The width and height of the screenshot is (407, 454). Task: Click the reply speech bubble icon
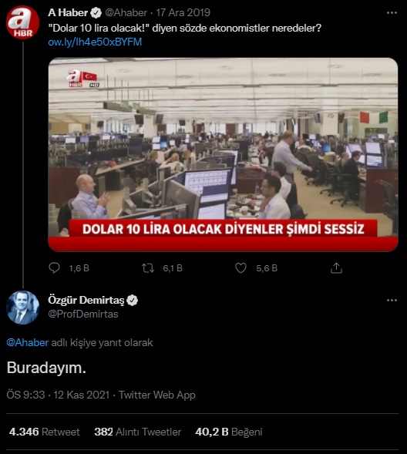(x=54, y=267)
